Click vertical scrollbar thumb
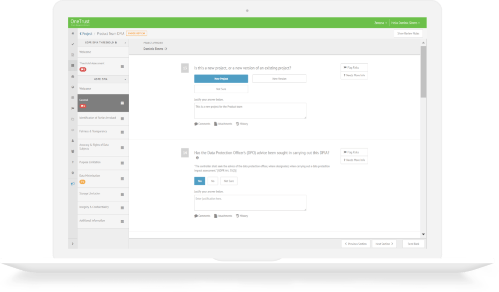The image size is (499, 292). click(x=423, y=72)
